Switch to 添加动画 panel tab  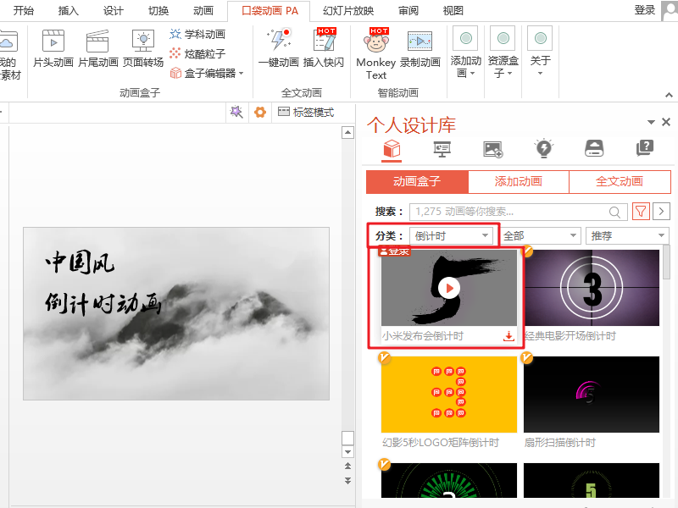[x=519, y=181]
